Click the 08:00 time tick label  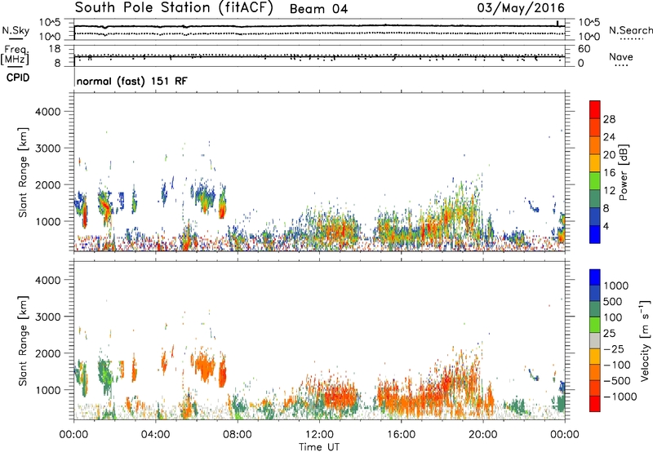click(x=238, y=435)
